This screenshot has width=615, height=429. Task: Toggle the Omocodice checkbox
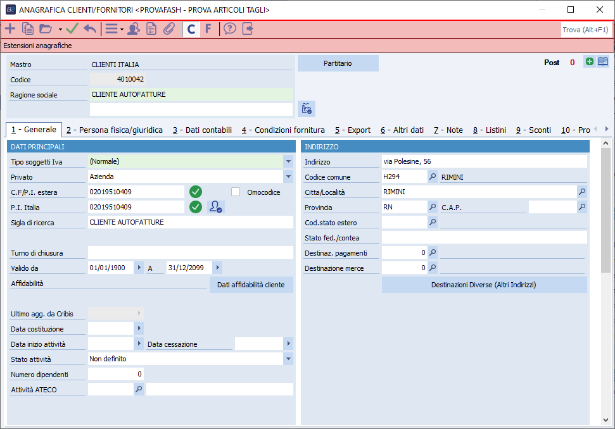coord(236,192)
